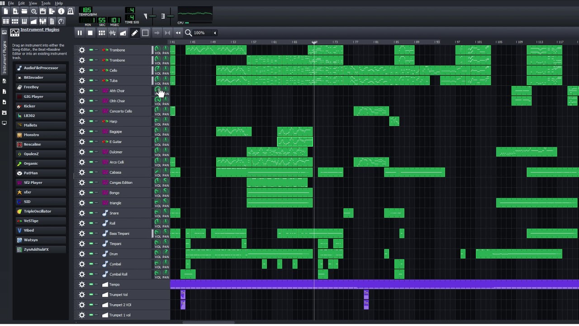Open the Tools menu

click(x=46, y=3)
